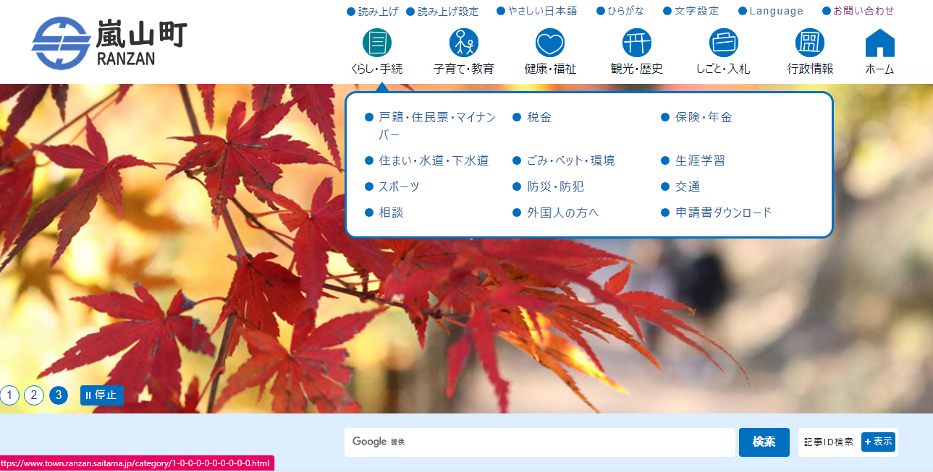Viewport: 933px width, 472px height.
Task: Open お問い合わせ contact link
Action: 858,11
